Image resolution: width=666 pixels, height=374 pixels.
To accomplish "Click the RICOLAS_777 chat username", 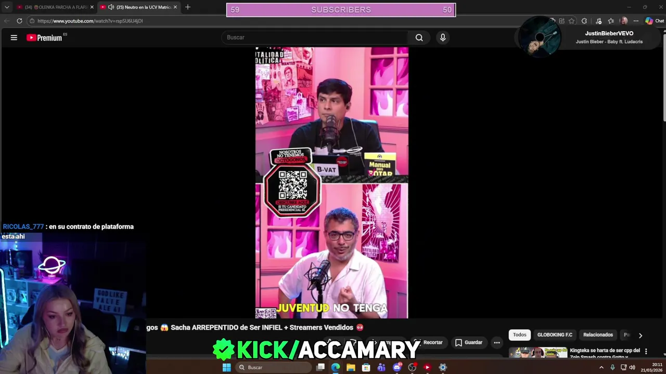I will coord(23,226).
